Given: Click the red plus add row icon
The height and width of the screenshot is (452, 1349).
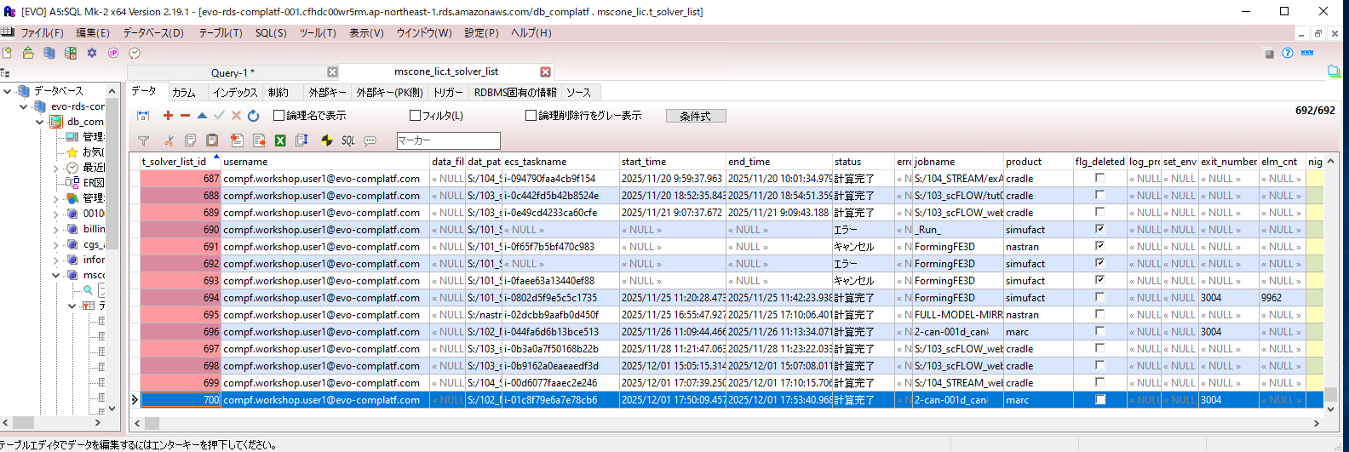Looking at the screenshot, I should coord(168,116).
